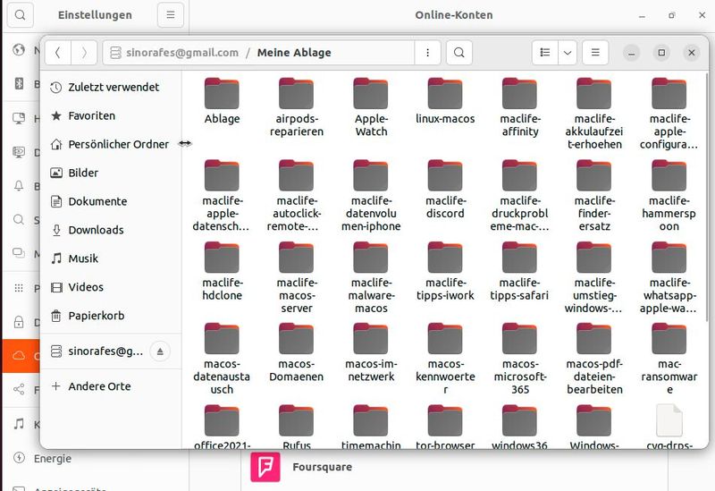
Task: Open Papierkorb in sidebar
Action: pos(111,316)
